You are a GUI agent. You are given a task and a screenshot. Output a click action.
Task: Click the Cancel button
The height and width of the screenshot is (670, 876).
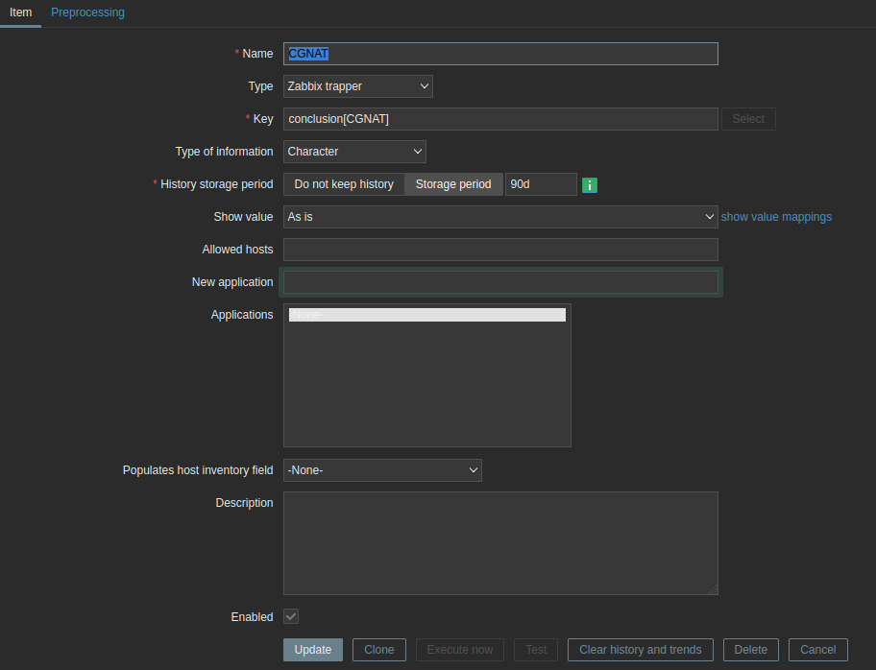tap(817, 650)
